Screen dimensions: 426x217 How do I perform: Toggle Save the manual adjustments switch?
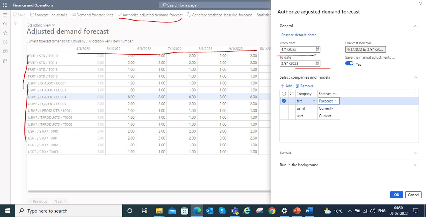point(349,63)
